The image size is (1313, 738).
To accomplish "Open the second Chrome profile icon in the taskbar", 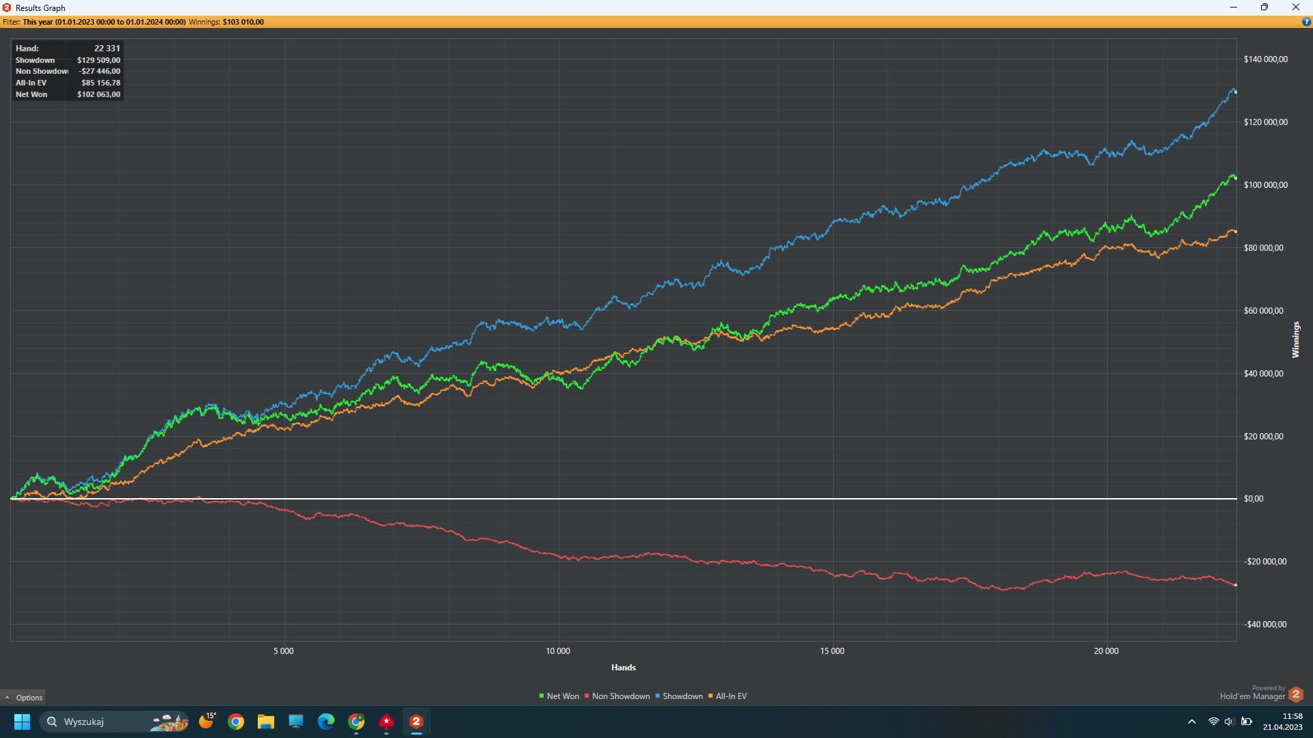I will [356, 722].
